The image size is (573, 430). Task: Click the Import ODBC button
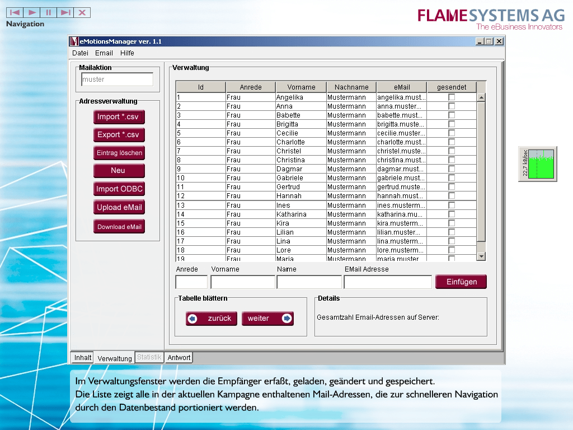[x=119, y=189]
